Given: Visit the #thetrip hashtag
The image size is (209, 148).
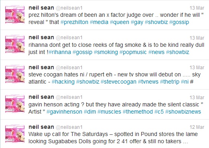Looking at the screenshot, I should [170, 82].
